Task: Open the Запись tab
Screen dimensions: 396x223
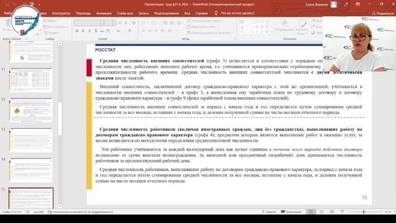Action: point(144,13)
